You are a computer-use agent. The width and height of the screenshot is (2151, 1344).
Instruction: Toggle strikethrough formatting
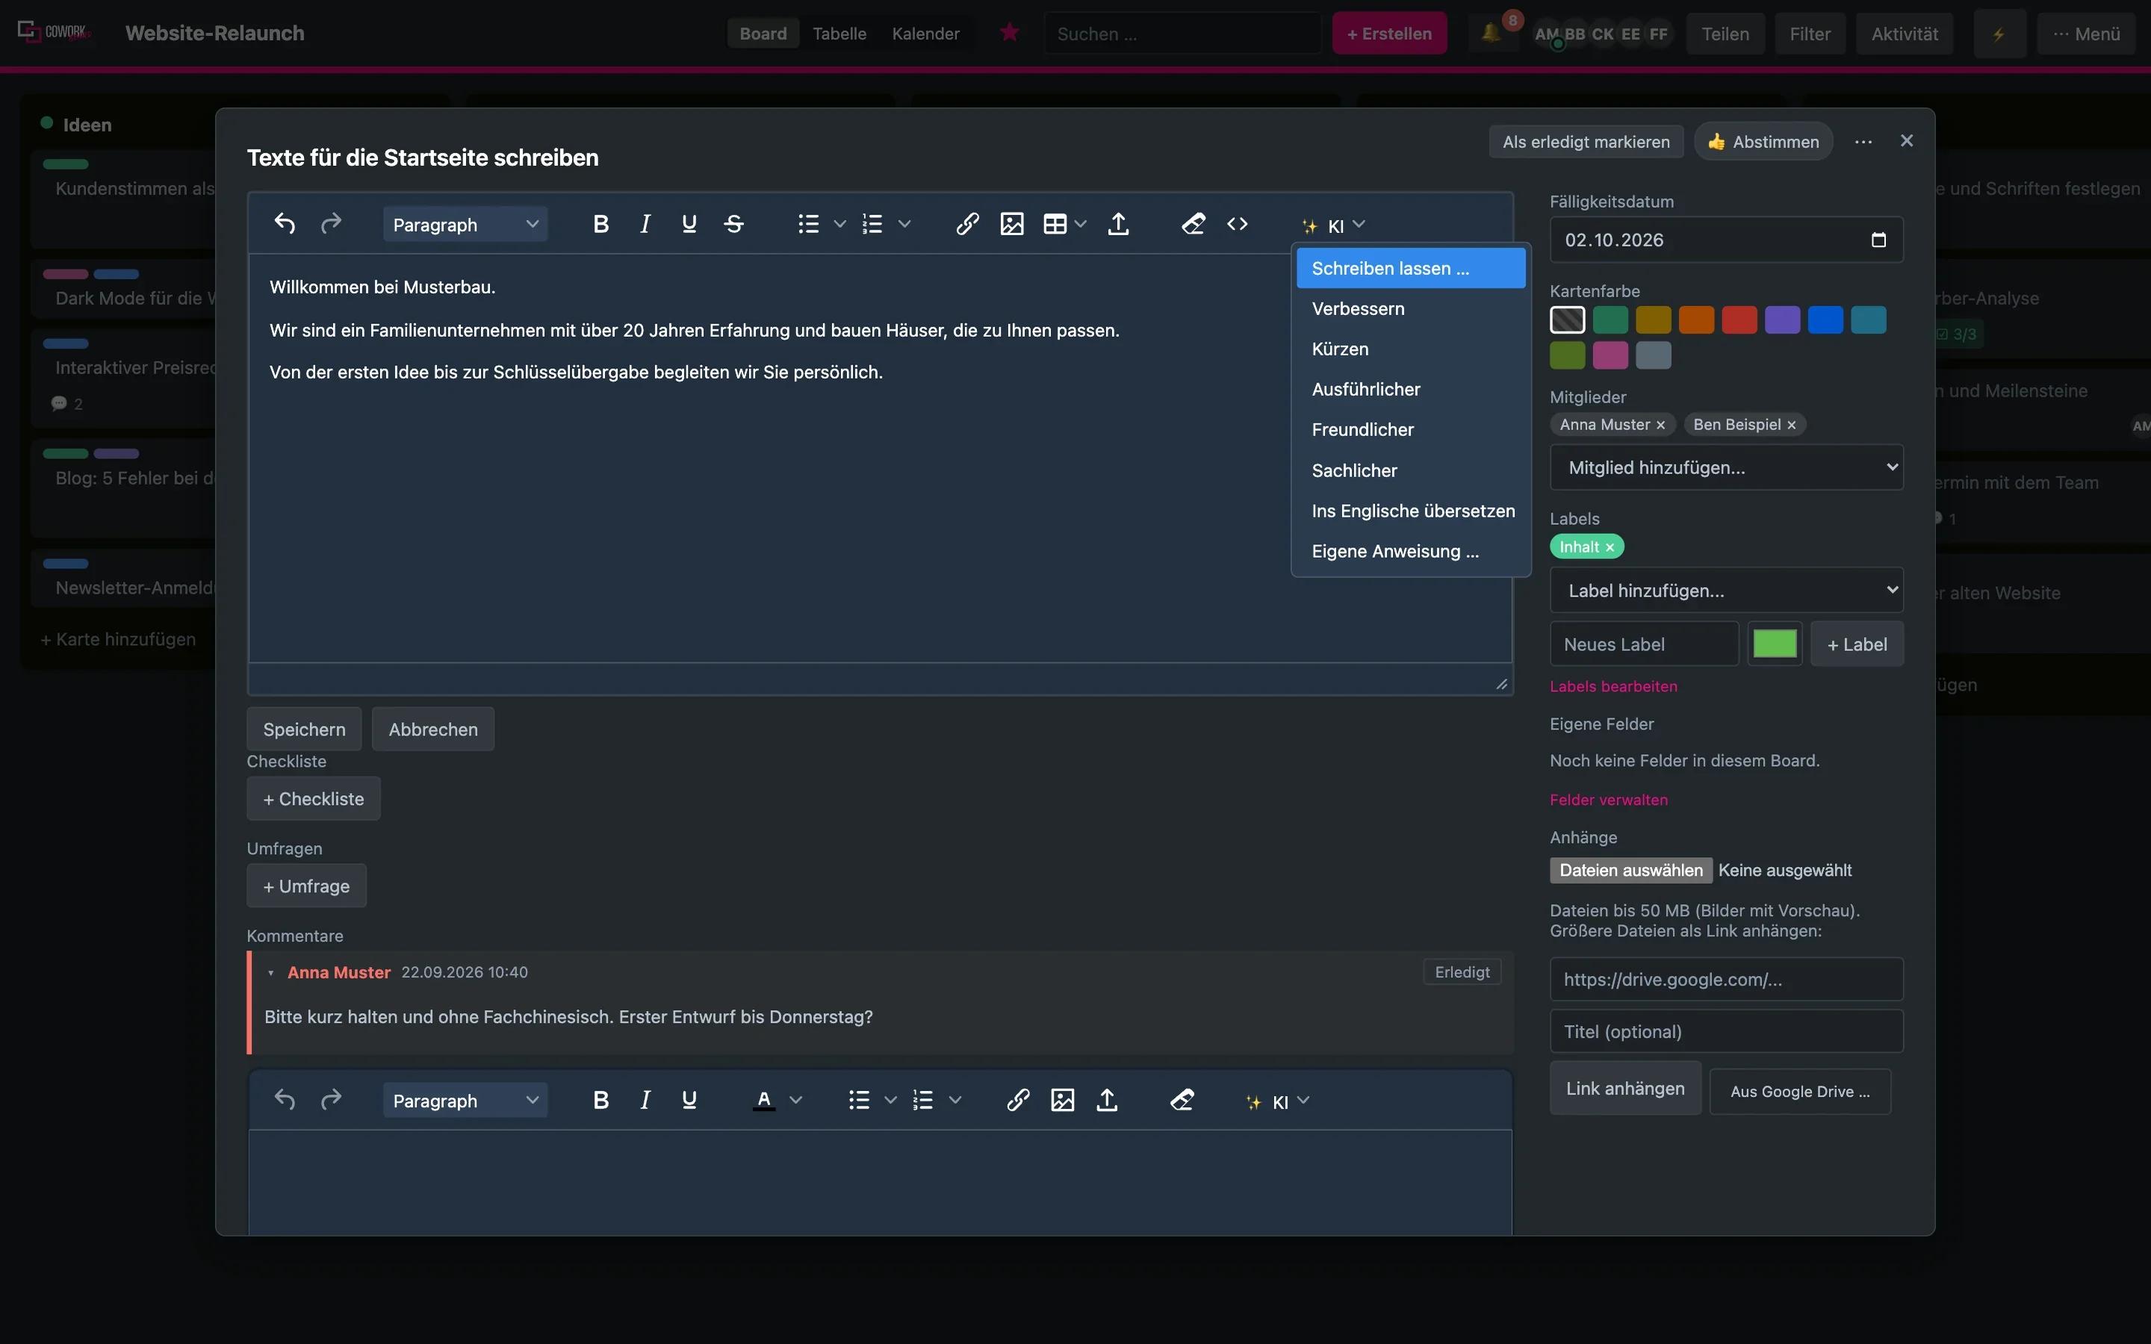tap(733, 224)
